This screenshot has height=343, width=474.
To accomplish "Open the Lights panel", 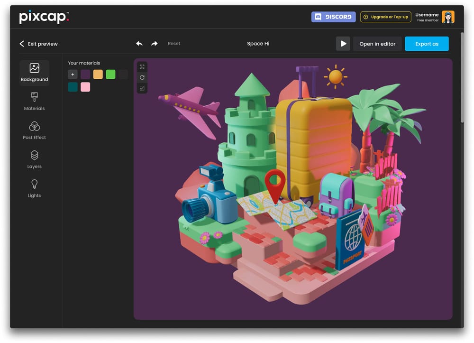I will coord(34,188).
